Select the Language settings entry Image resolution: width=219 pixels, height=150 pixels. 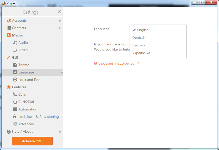pyautogui.click(x=32, y=72)
